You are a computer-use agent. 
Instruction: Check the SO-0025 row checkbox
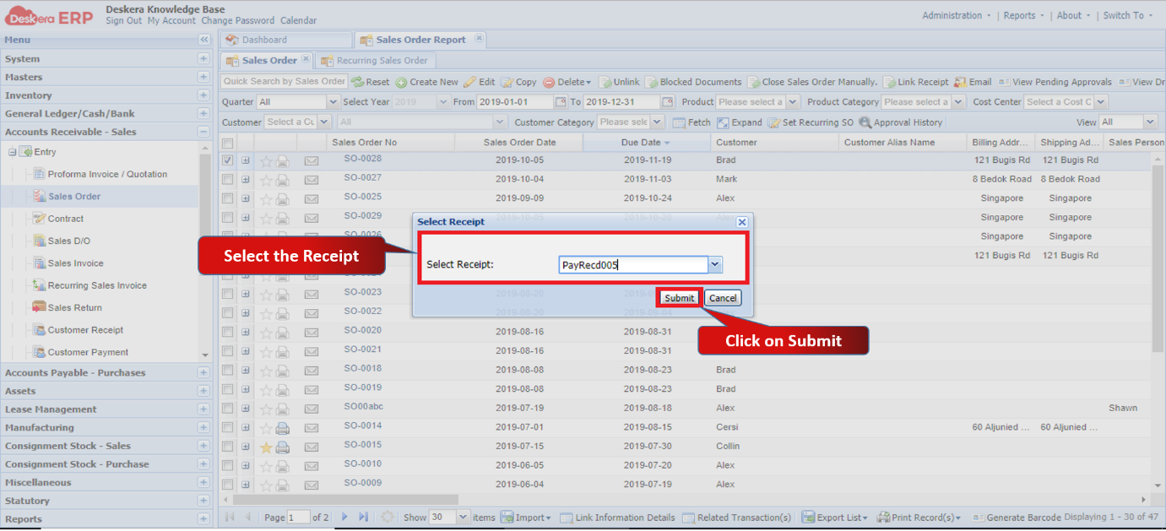point(228,198)
